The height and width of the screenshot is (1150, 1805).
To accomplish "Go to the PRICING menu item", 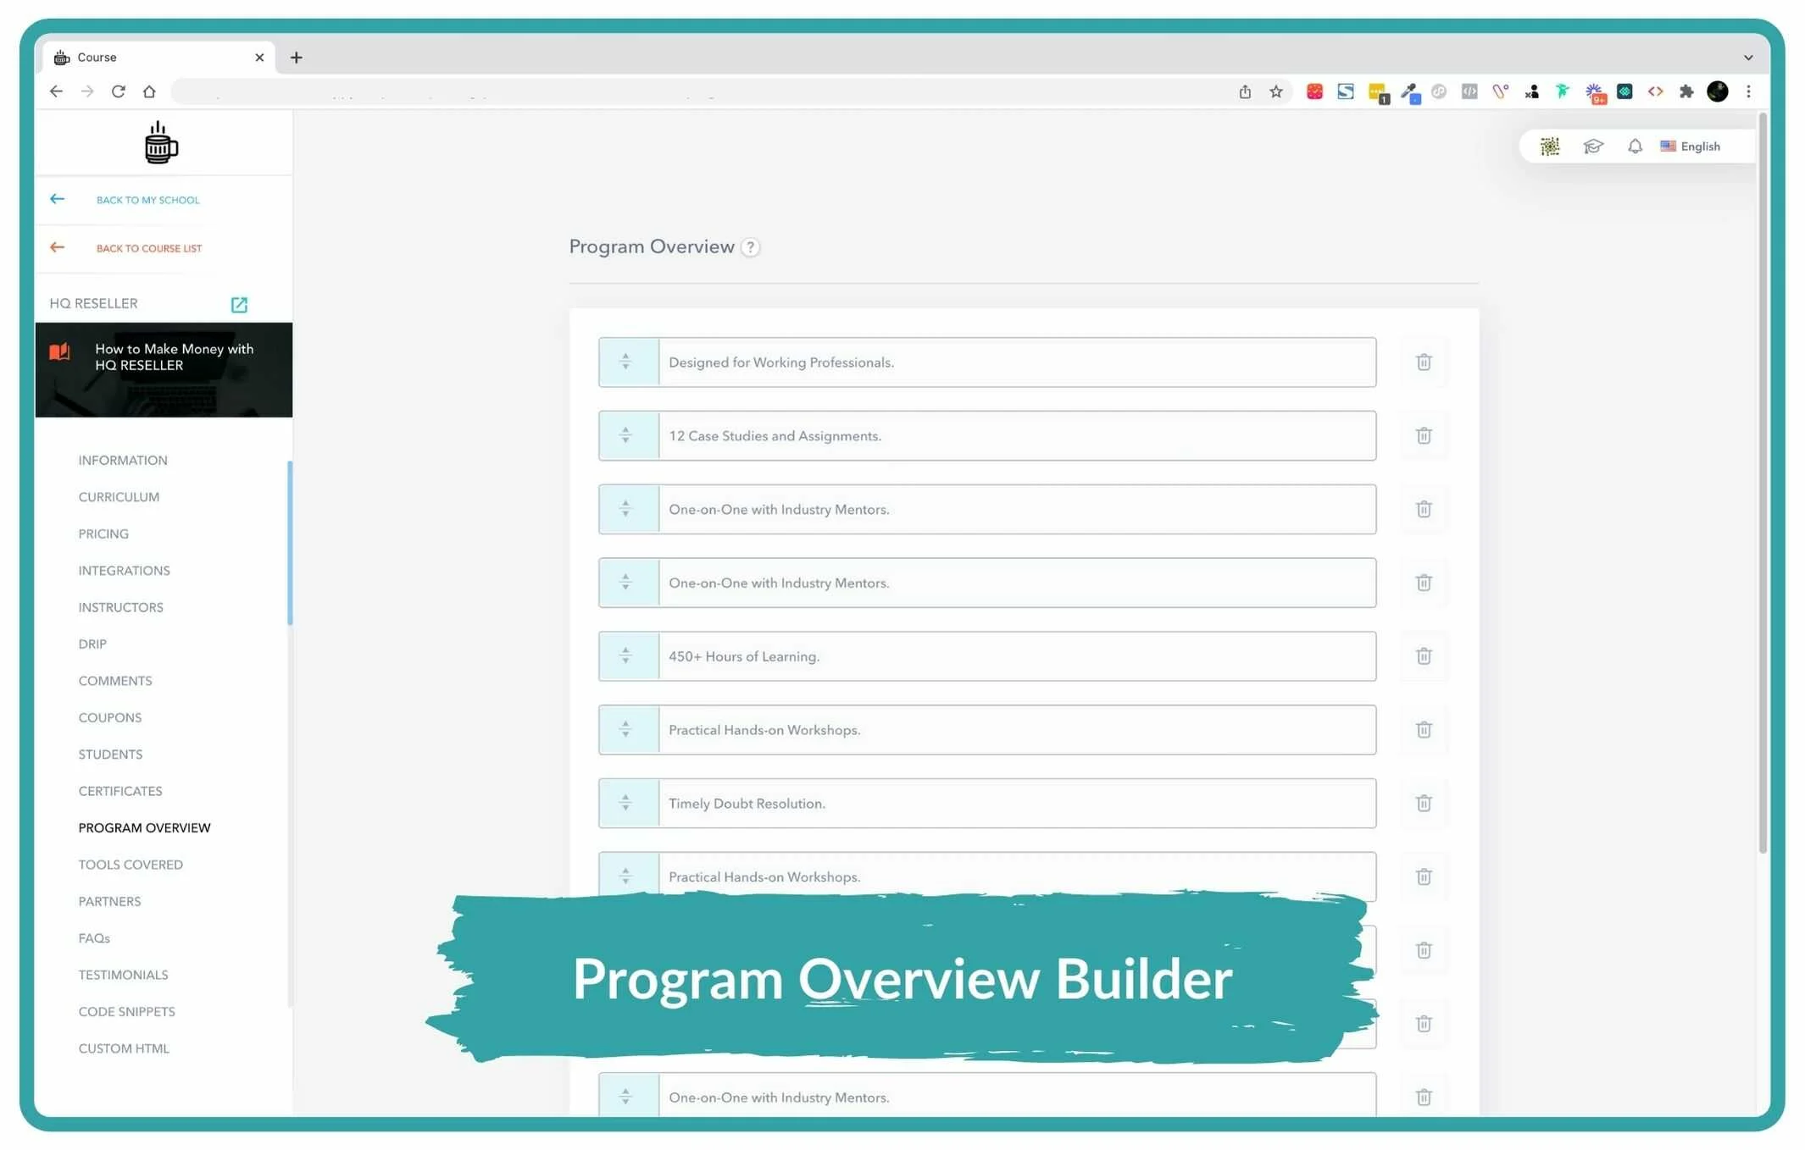I will click(103, 534).
